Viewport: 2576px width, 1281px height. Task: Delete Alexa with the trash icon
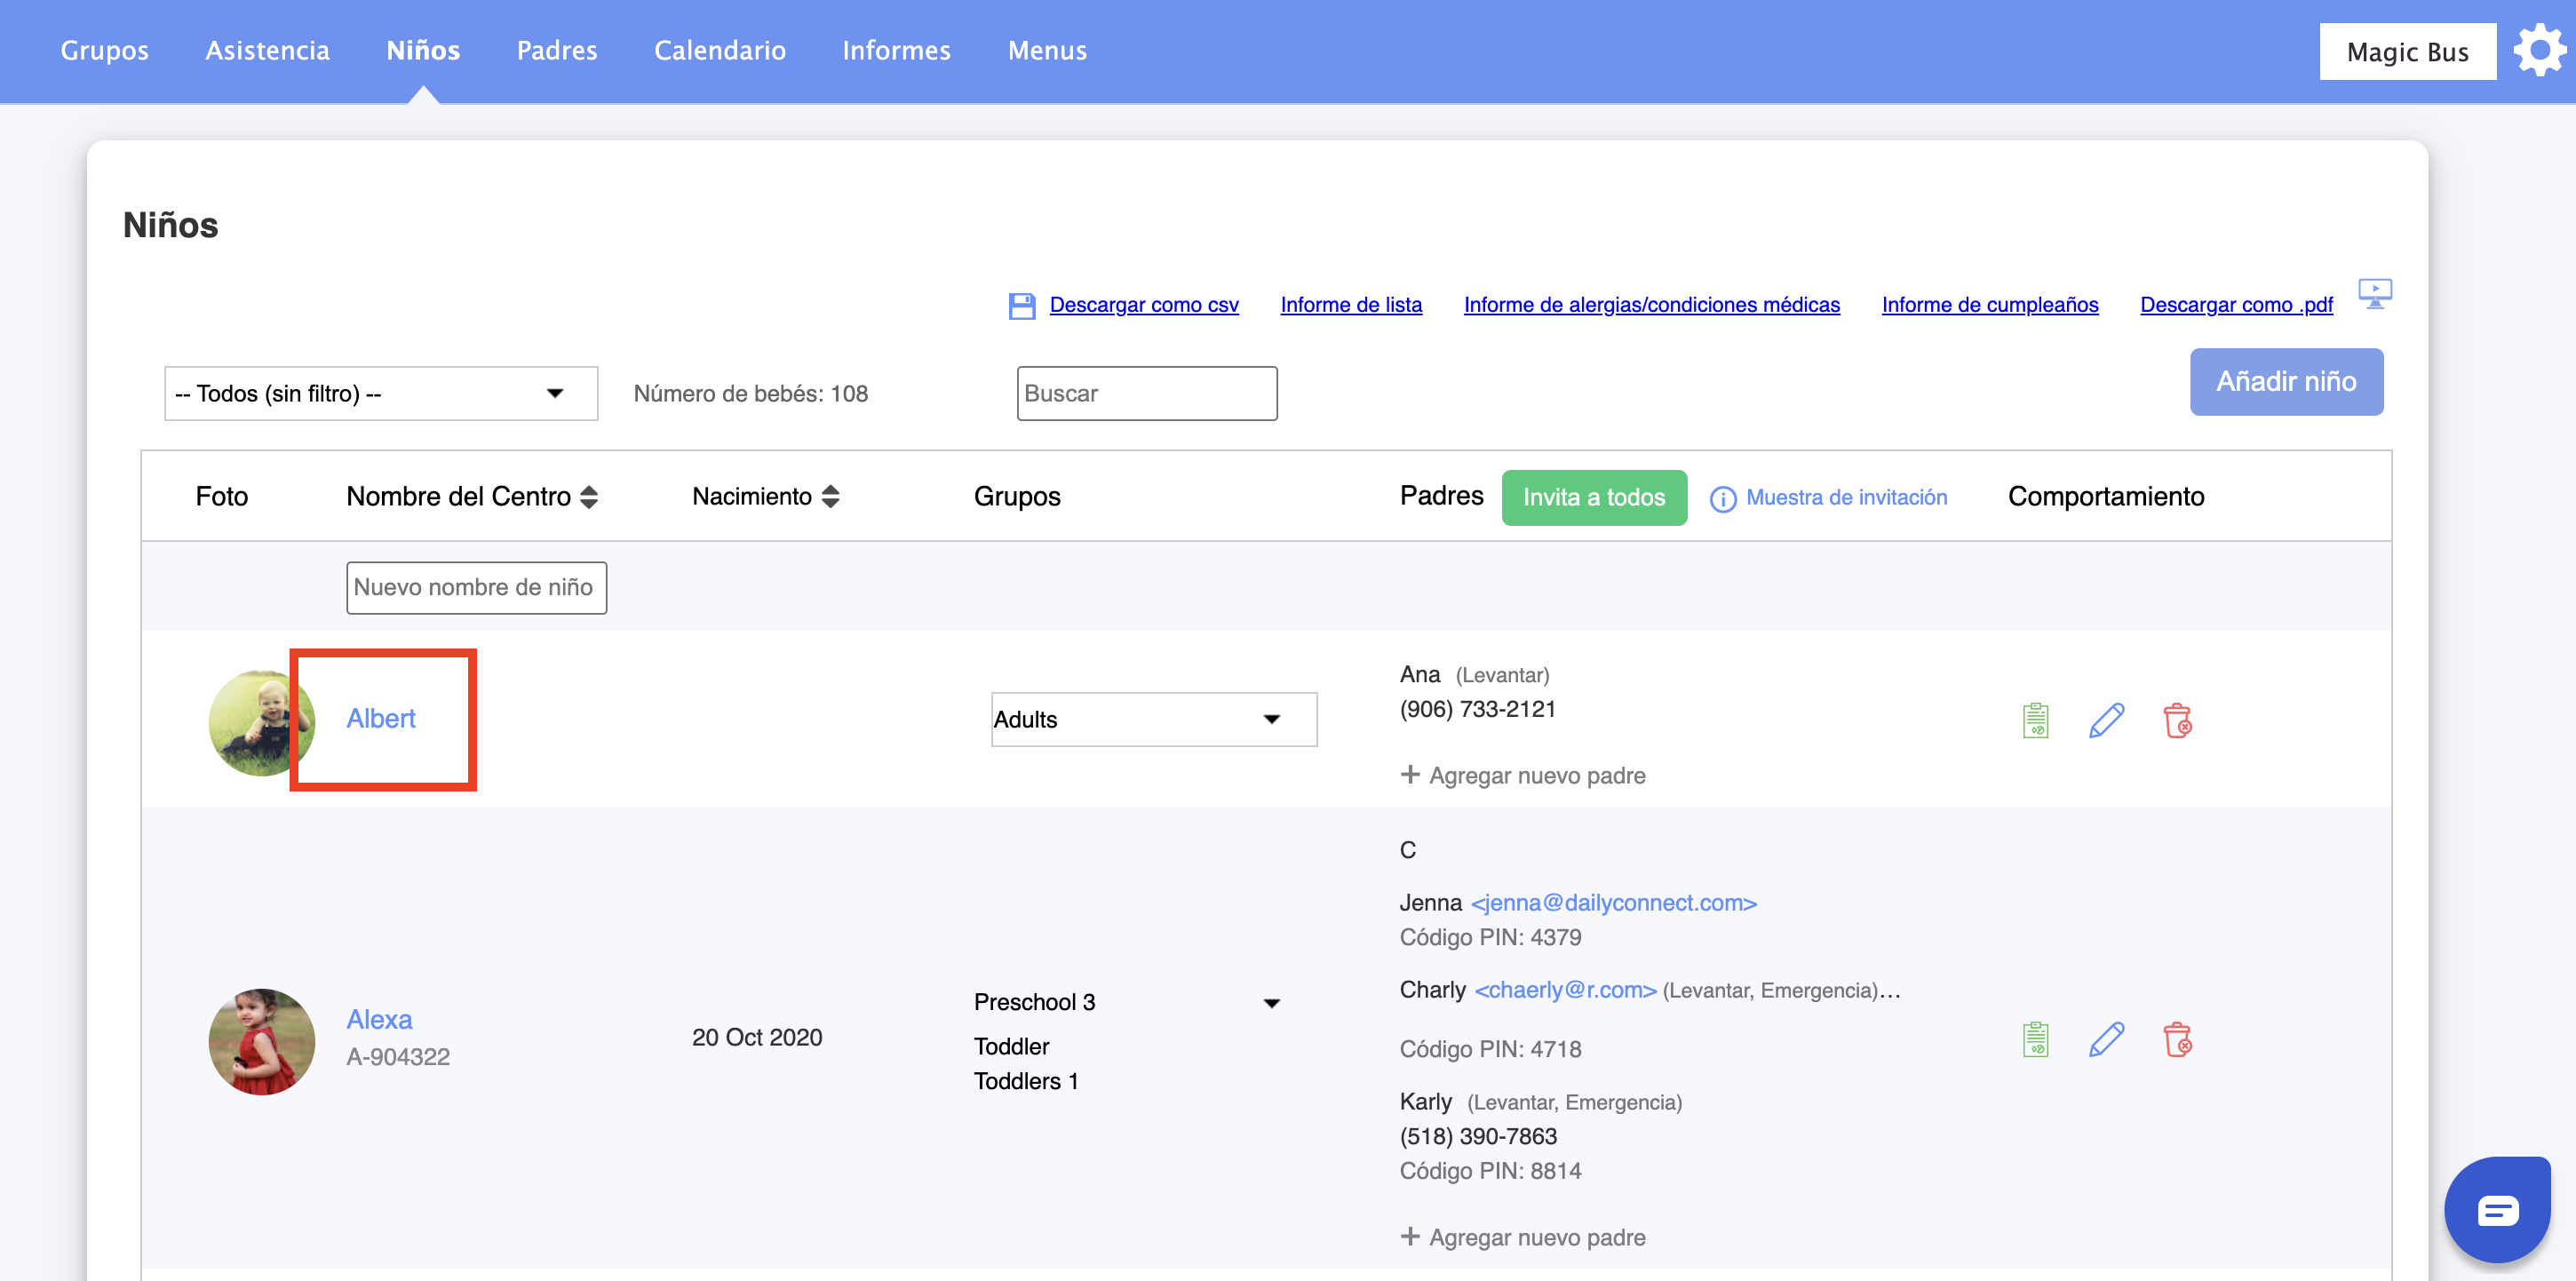click(2177, 1039)
